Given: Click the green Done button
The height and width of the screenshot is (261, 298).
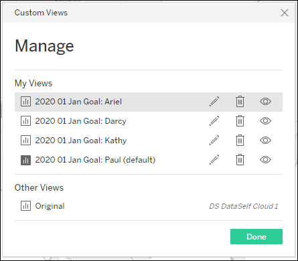Looking at the screenshot, I should click(x=256, y=236).
